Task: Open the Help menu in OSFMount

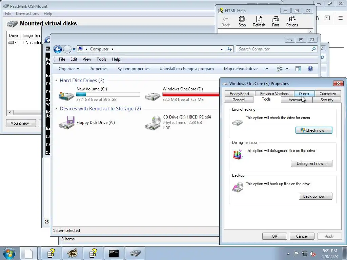Action: pos(48,14)
